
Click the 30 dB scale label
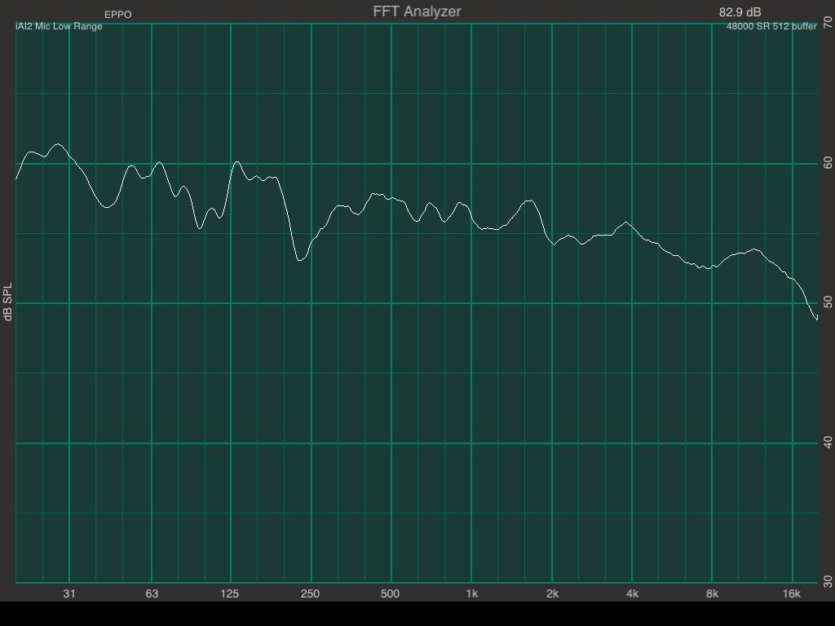pyautogui.click(x=828, y=581)
